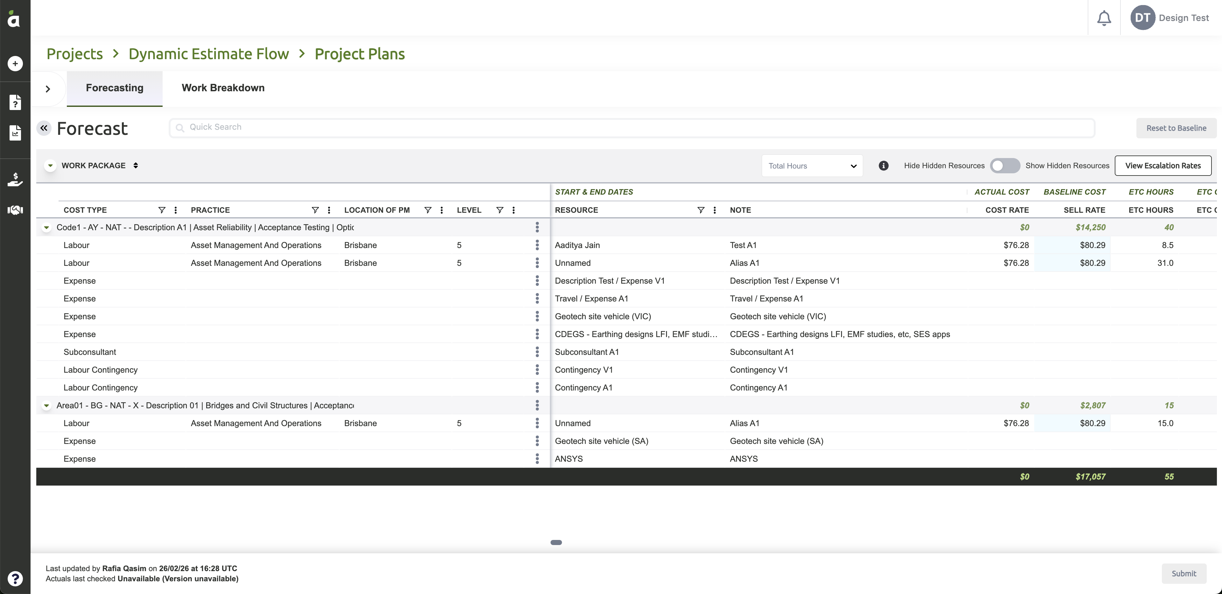Go to Project Plans breadcrumb
Screen dimensions: 1222x594
coord(360,54)
